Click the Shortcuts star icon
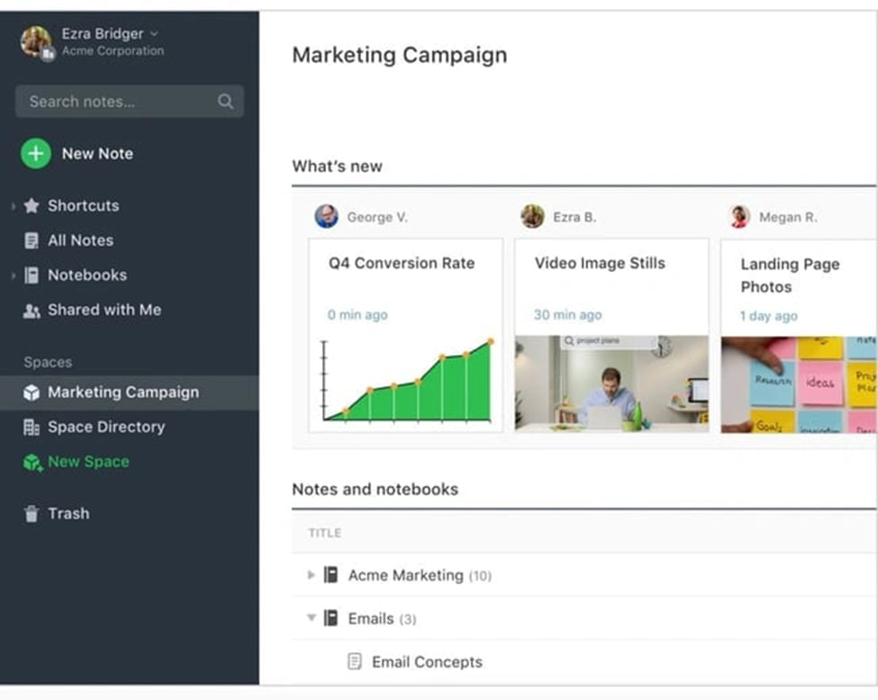The image size is (878, 700). (32, 205)
